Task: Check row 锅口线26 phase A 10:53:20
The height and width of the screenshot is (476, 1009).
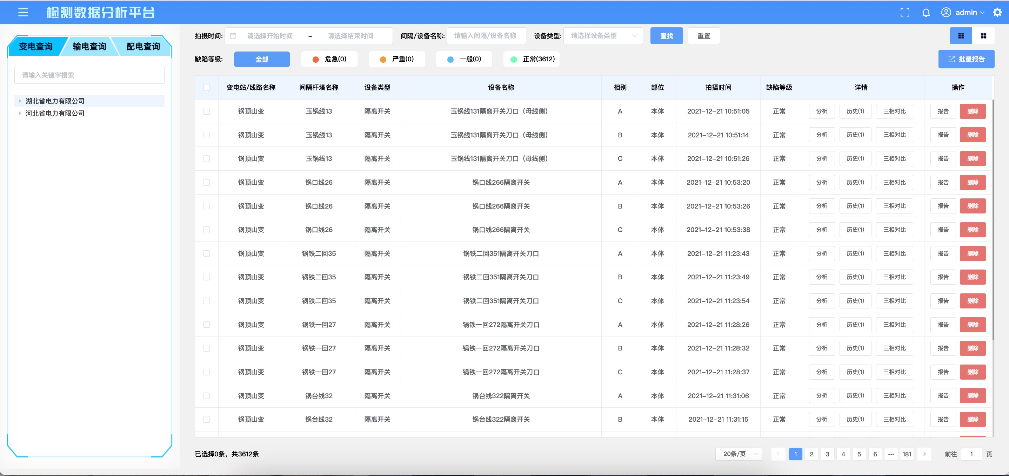Action: [x=206, y=182]
